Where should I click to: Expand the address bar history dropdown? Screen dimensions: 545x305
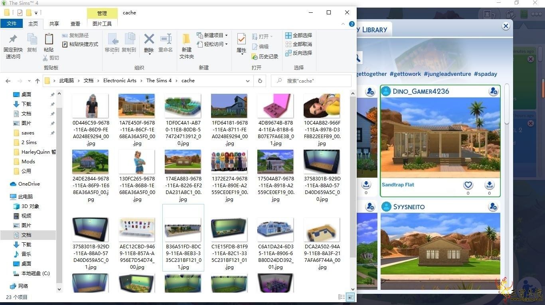pos(248,81)
